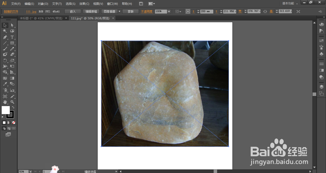This screenshot has width=326, height=173.
Task: Change the screen mode
Action: [x=8, y=135]
